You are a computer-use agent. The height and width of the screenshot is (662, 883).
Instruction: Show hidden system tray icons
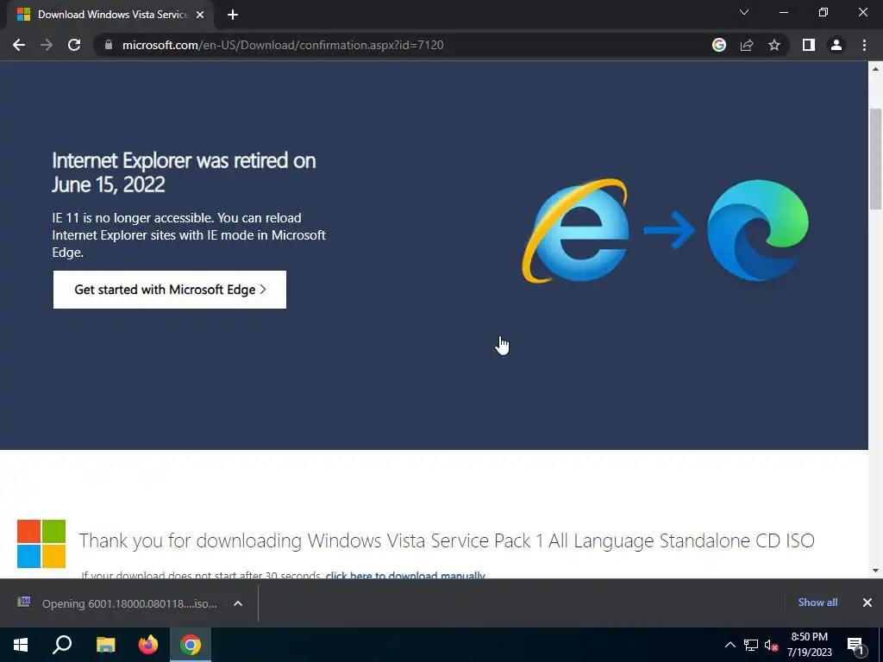pos(730,645)
